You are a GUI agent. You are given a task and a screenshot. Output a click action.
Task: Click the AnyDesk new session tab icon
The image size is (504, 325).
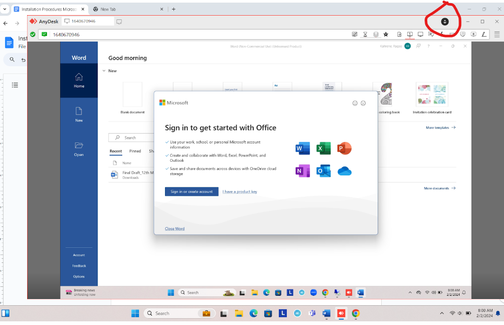(x=119, y=21)
